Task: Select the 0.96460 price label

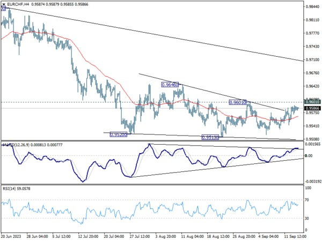Action: pyautogui.click(x=170, y=85)
